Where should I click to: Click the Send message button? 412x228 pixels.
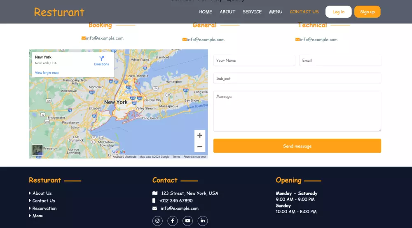297,146
